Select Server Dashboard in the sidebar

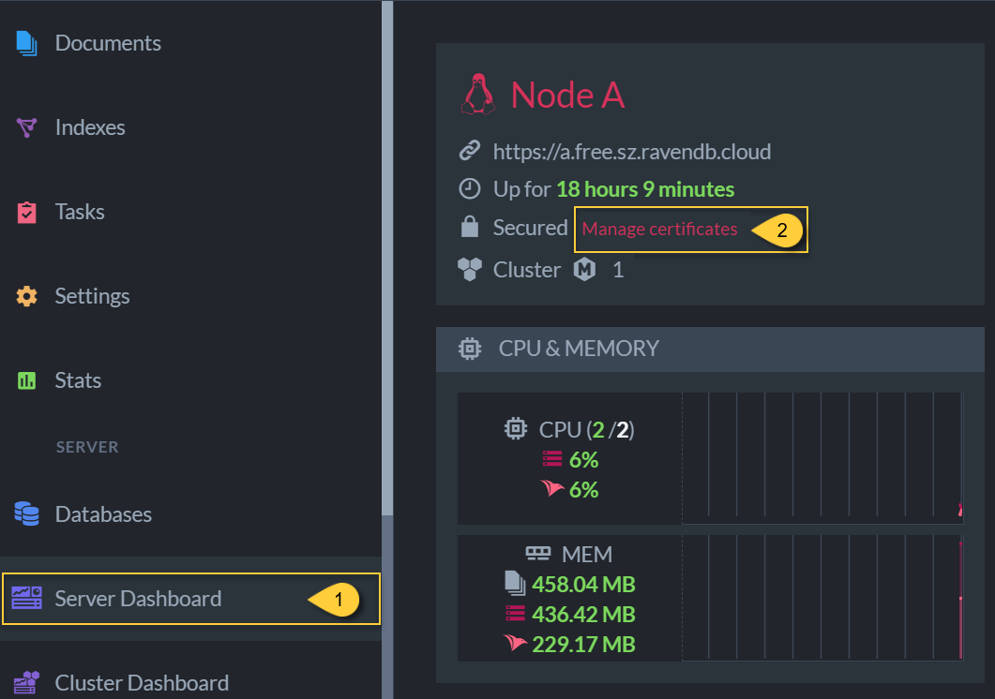190,598
